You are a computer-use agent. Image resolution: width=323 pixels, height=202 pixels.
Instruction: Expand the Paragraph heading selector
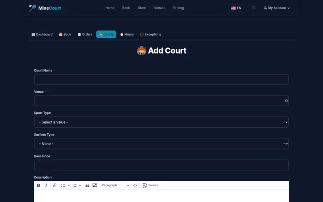point(115,185)
